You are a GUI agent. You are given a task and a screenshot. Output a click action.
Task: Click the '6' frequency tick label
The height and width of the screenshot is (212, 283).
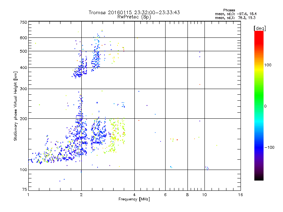coord(165,195)
